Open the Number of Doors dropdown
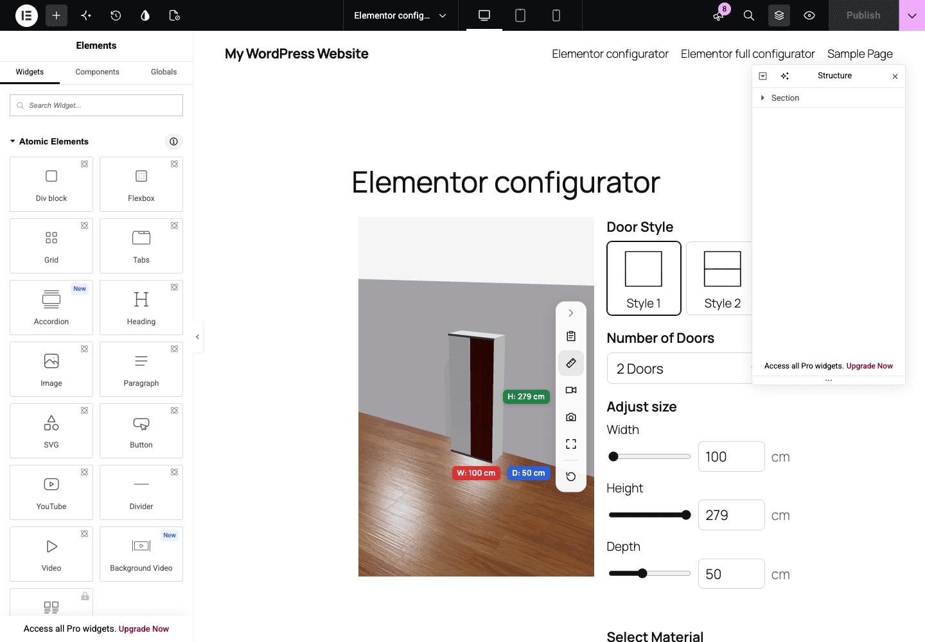Screen dimensions: 925x642 [x=680, y=369]
